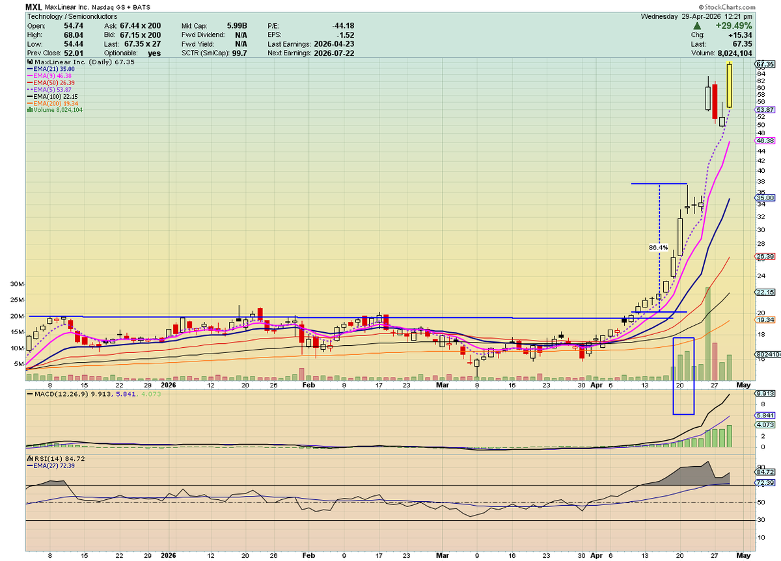Screen dimensions: 781x561
Task: Click the 46.38 EMA tag on right axis
Action: pyautogui.click(x=765, y=140)
